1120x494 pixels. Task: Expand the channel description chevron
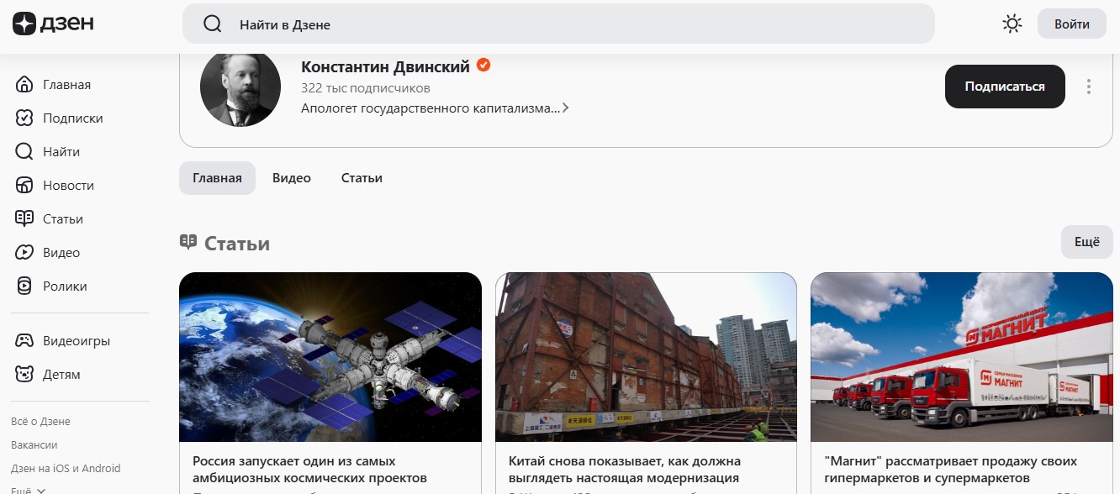click(566, 108)
